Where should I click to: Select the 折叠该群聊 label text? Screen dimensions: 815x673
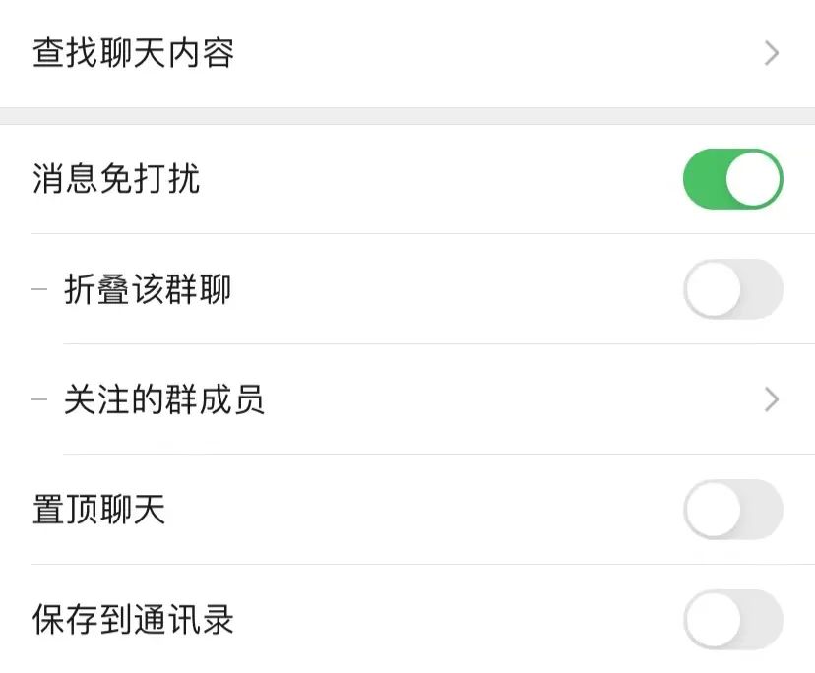point(148,290)
